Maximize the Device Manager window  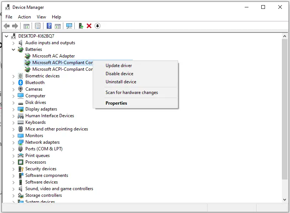263,7
